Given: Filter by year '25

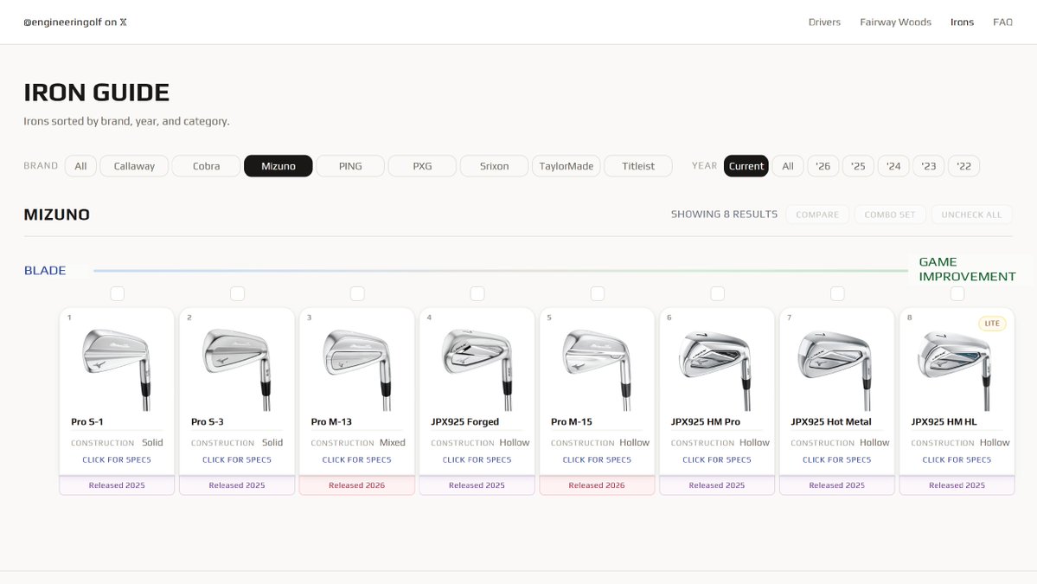Looking at the screenshot, I should [859, 166].
